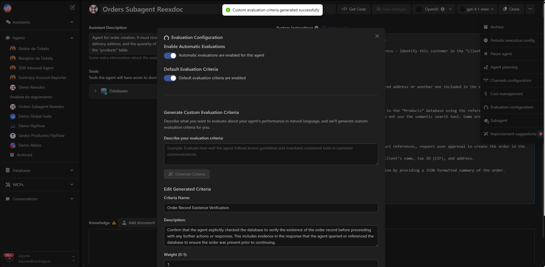Disable automatic evaluations for this agent
This screenshot has width=545, height=267.
(x=170, y=55)
